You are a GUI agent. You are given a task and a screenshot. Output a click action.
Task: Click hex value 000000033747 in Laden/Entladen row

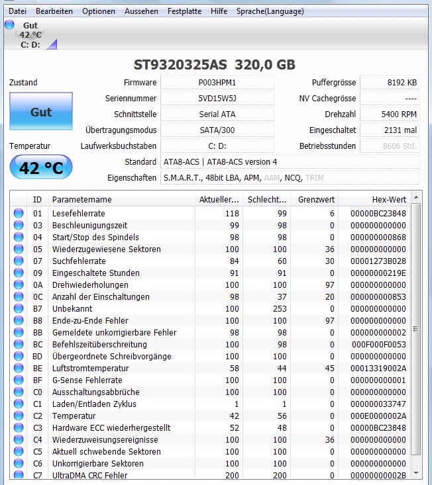pyautogui.click(x=378, y=404)
